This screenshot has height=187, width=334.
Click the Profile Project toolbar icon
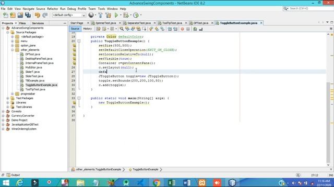point(136,15)
